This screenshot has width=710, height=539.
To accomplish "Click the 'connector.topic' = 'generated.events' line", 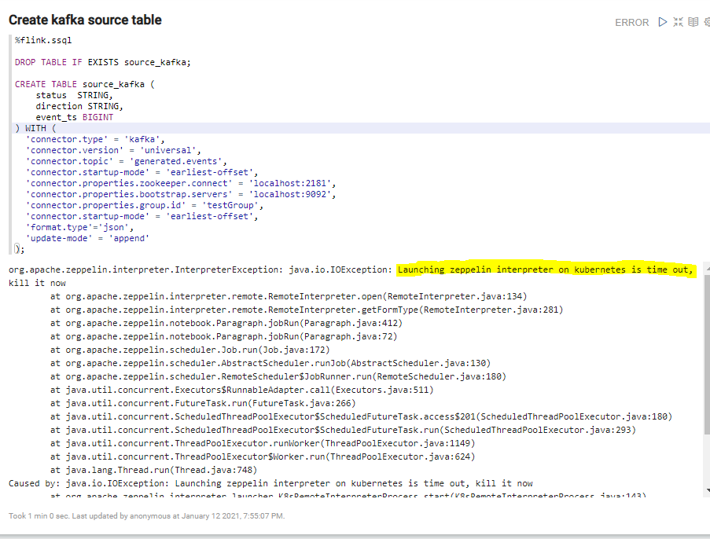I will point(127,161).
